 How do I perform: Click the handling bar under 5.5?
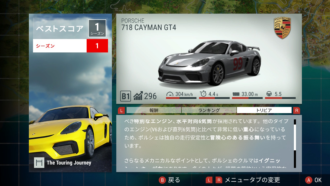pyautogui.click(x=280, y=98)
